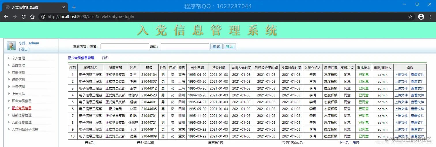
Task: Click the browser forward arrow
Action: 15,17
